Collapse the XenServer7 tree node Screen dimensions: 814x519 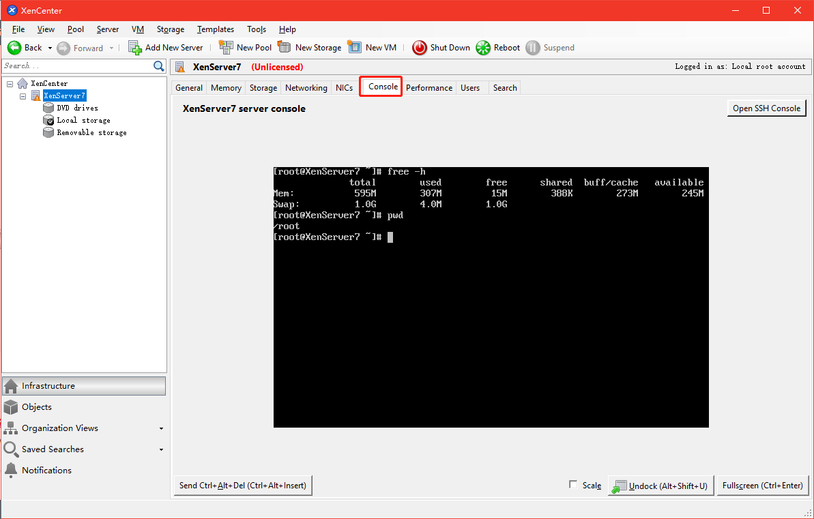click(23, 96)
